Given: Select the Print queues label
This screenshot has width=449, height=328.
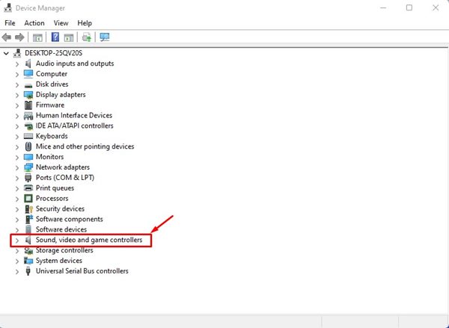Looking at the screenshot, I should coord(55,188).
